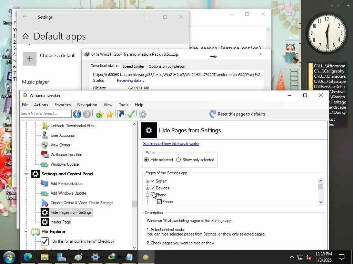Click the create shortcut arrow icon in toolbar

(x=121, y=114)
